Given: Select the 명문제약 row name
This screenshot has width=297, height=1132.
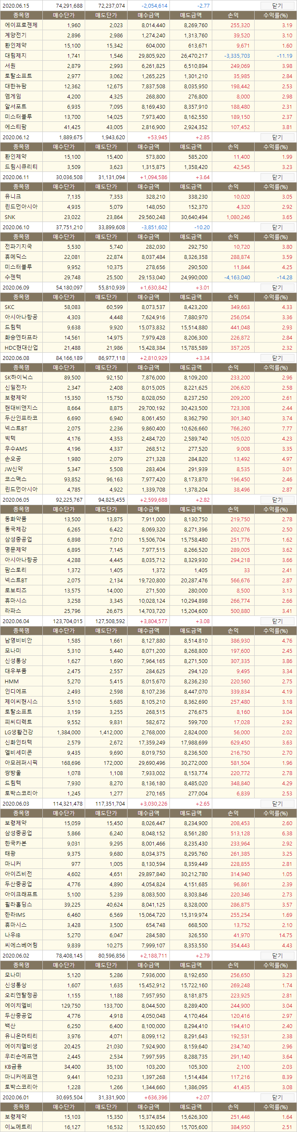Looking at the screenshot, I should [15, 549].
